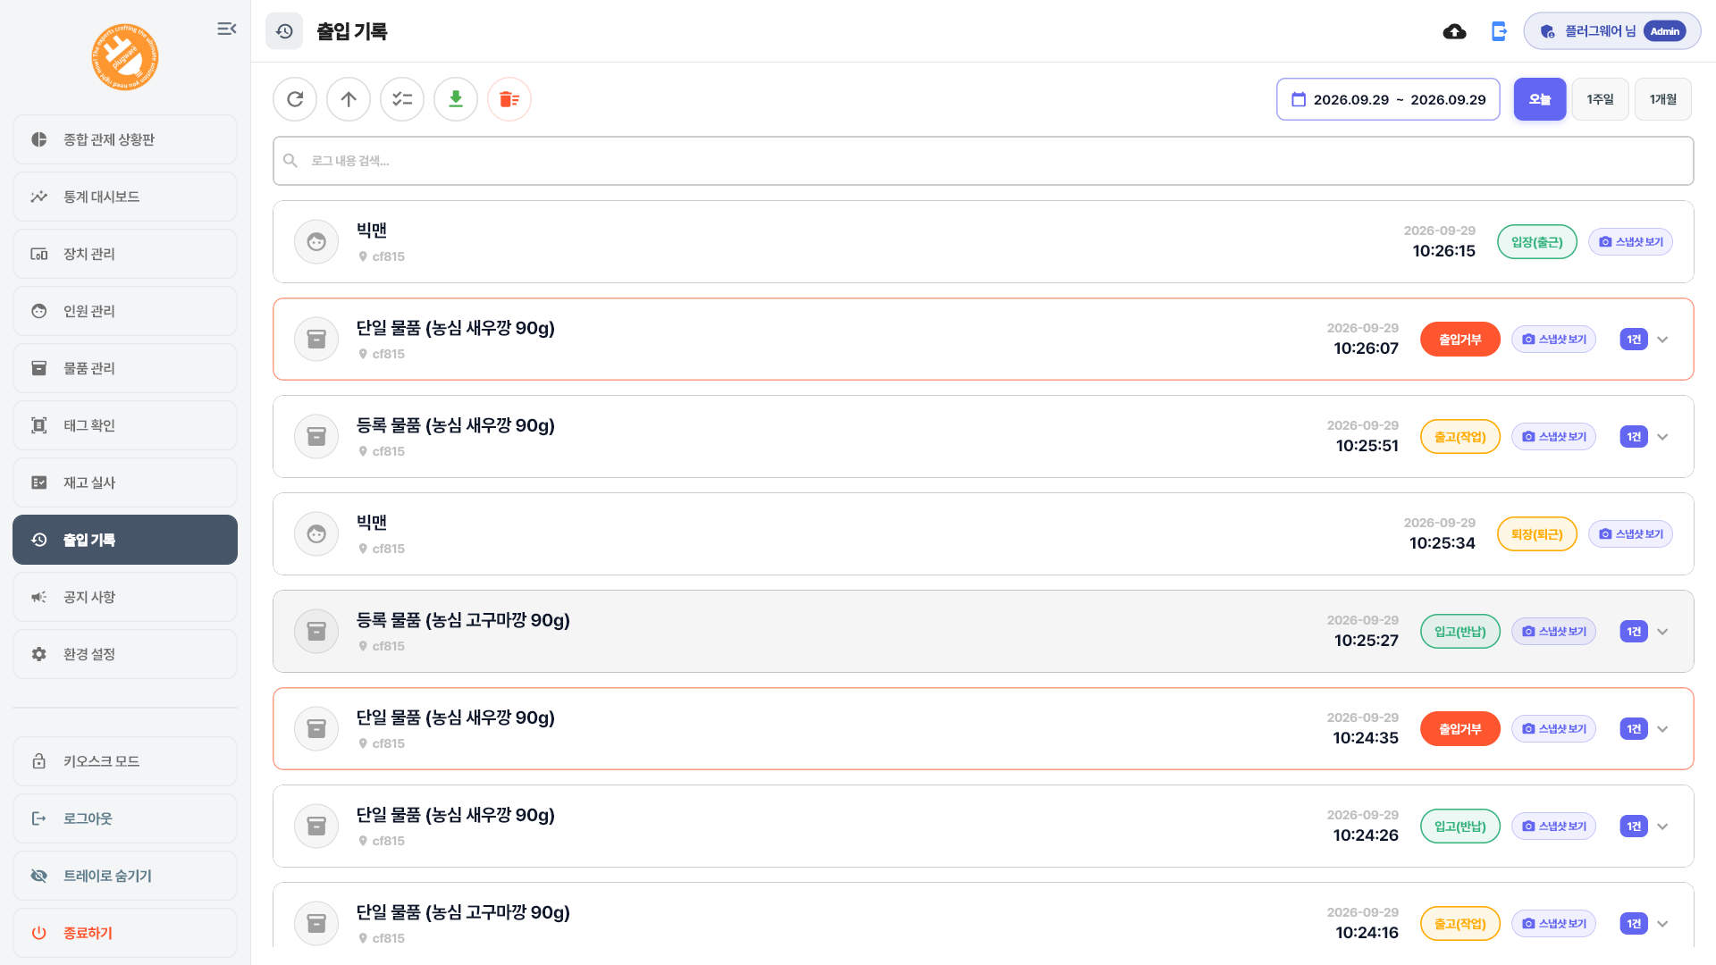Click the green download icon

click(456, 99)
